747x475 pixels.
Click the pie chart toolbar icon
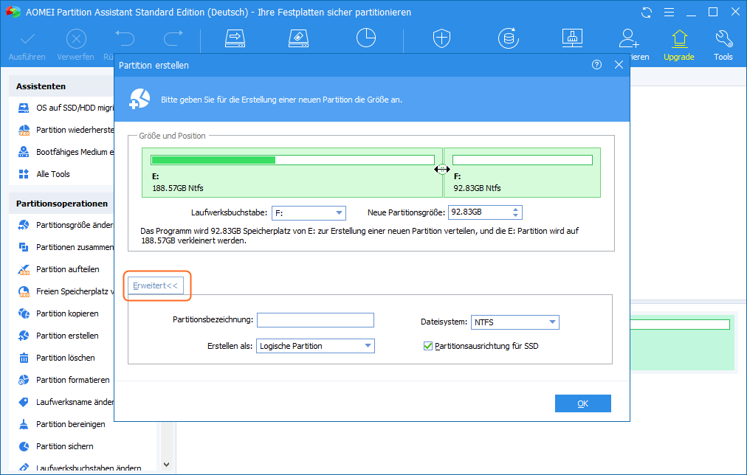point(366,38)
